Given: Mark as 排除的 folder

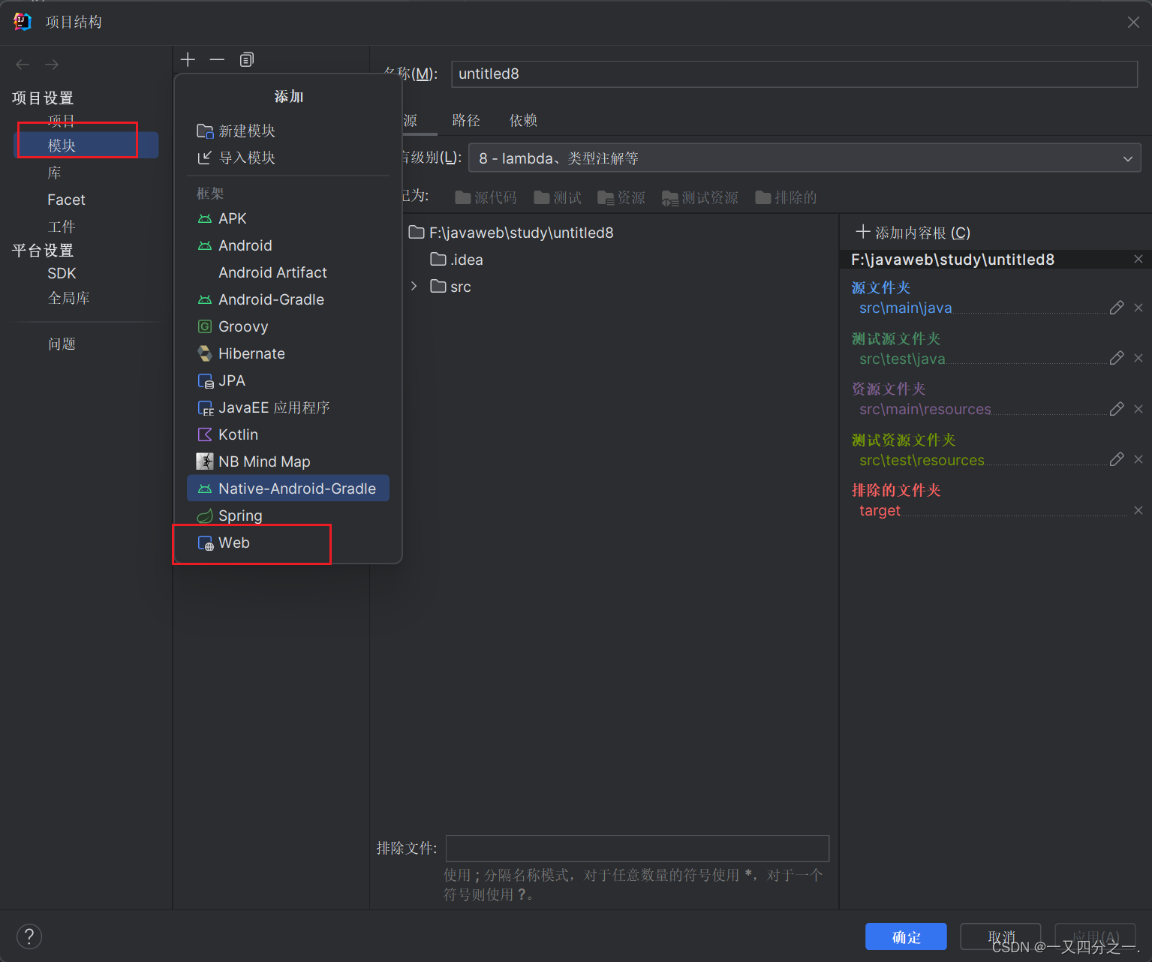Looking at the screenshot, I should 787,197.
